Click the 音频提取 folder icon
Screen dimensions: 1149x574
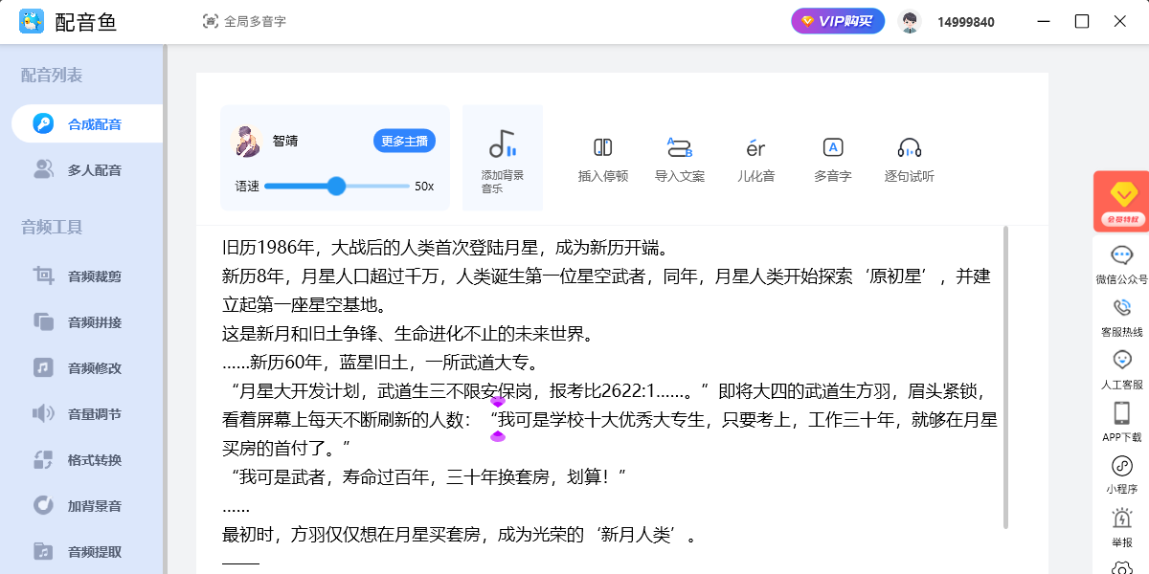pos(43,552)
